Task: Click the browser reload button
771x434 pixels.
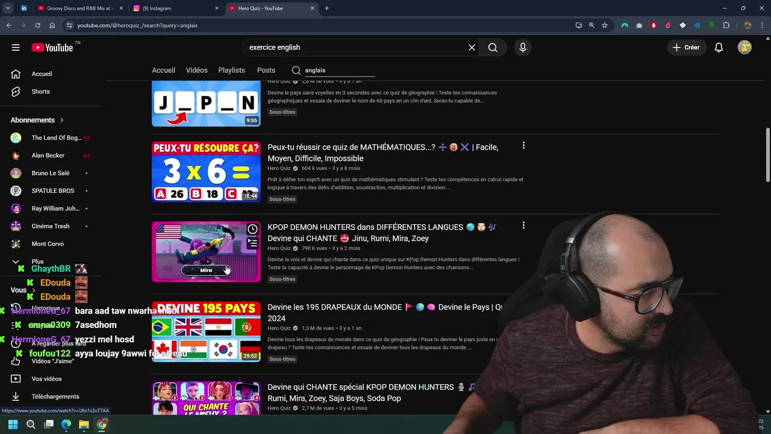Action: pos(37,25)
